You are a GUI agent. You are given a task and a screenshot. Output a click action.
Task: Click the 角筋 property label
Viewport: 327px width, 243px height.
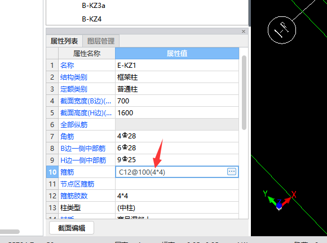pos(67,137)
